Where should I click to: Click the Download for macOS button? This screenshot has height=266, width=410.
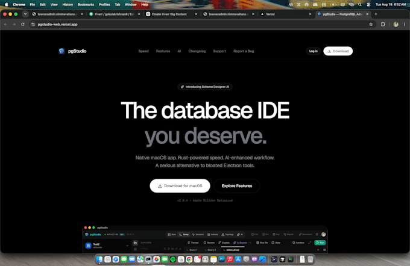point(180,186)
